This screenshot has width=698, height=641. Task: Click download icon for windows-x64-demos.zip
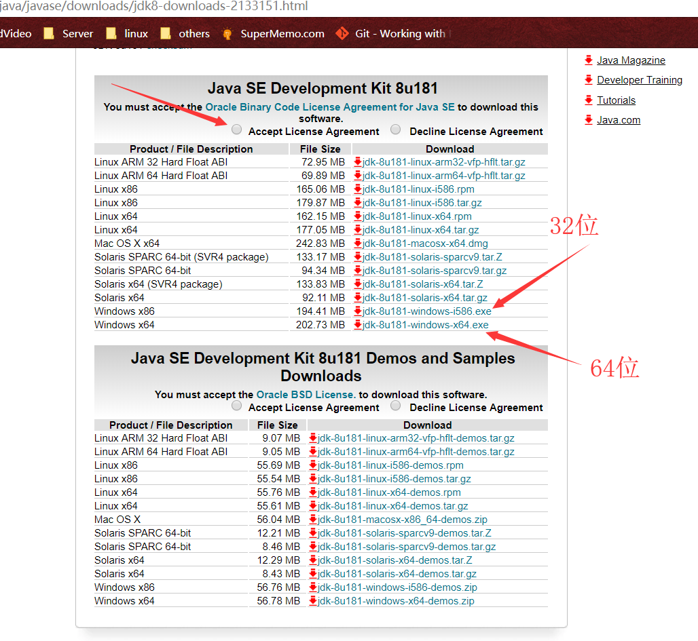(313, 601)
